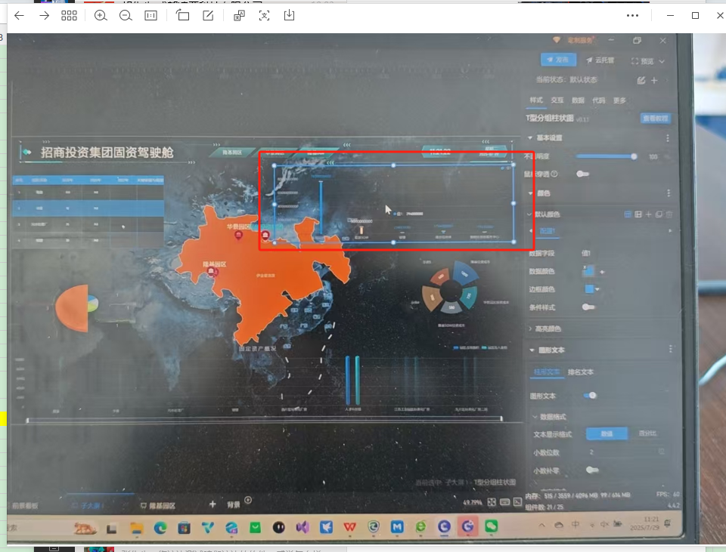The height and width of the screenshot is (552, 726).
Task: Show the image at 1:1 size
Action: 151,16
